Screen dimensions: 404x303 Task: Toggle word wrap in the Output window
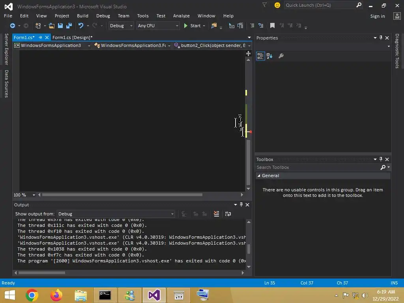(228, 214)
